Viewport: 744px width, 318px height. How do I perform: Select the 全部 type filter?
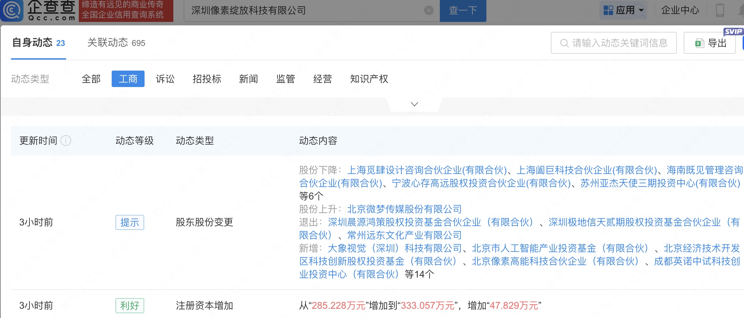point(91,79)
